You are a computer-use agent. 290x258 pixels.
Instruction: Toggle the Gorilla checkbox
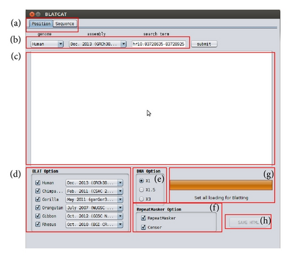click(38, 199)
